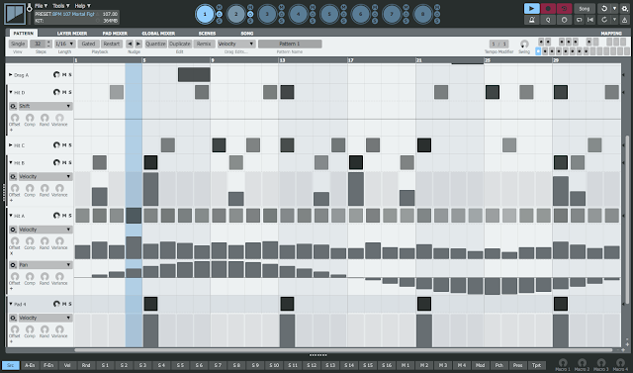The height and width of the screenshot is (373, 633).
Task: Click the Undo arrow icon
Action: click(x=604, y=9)
